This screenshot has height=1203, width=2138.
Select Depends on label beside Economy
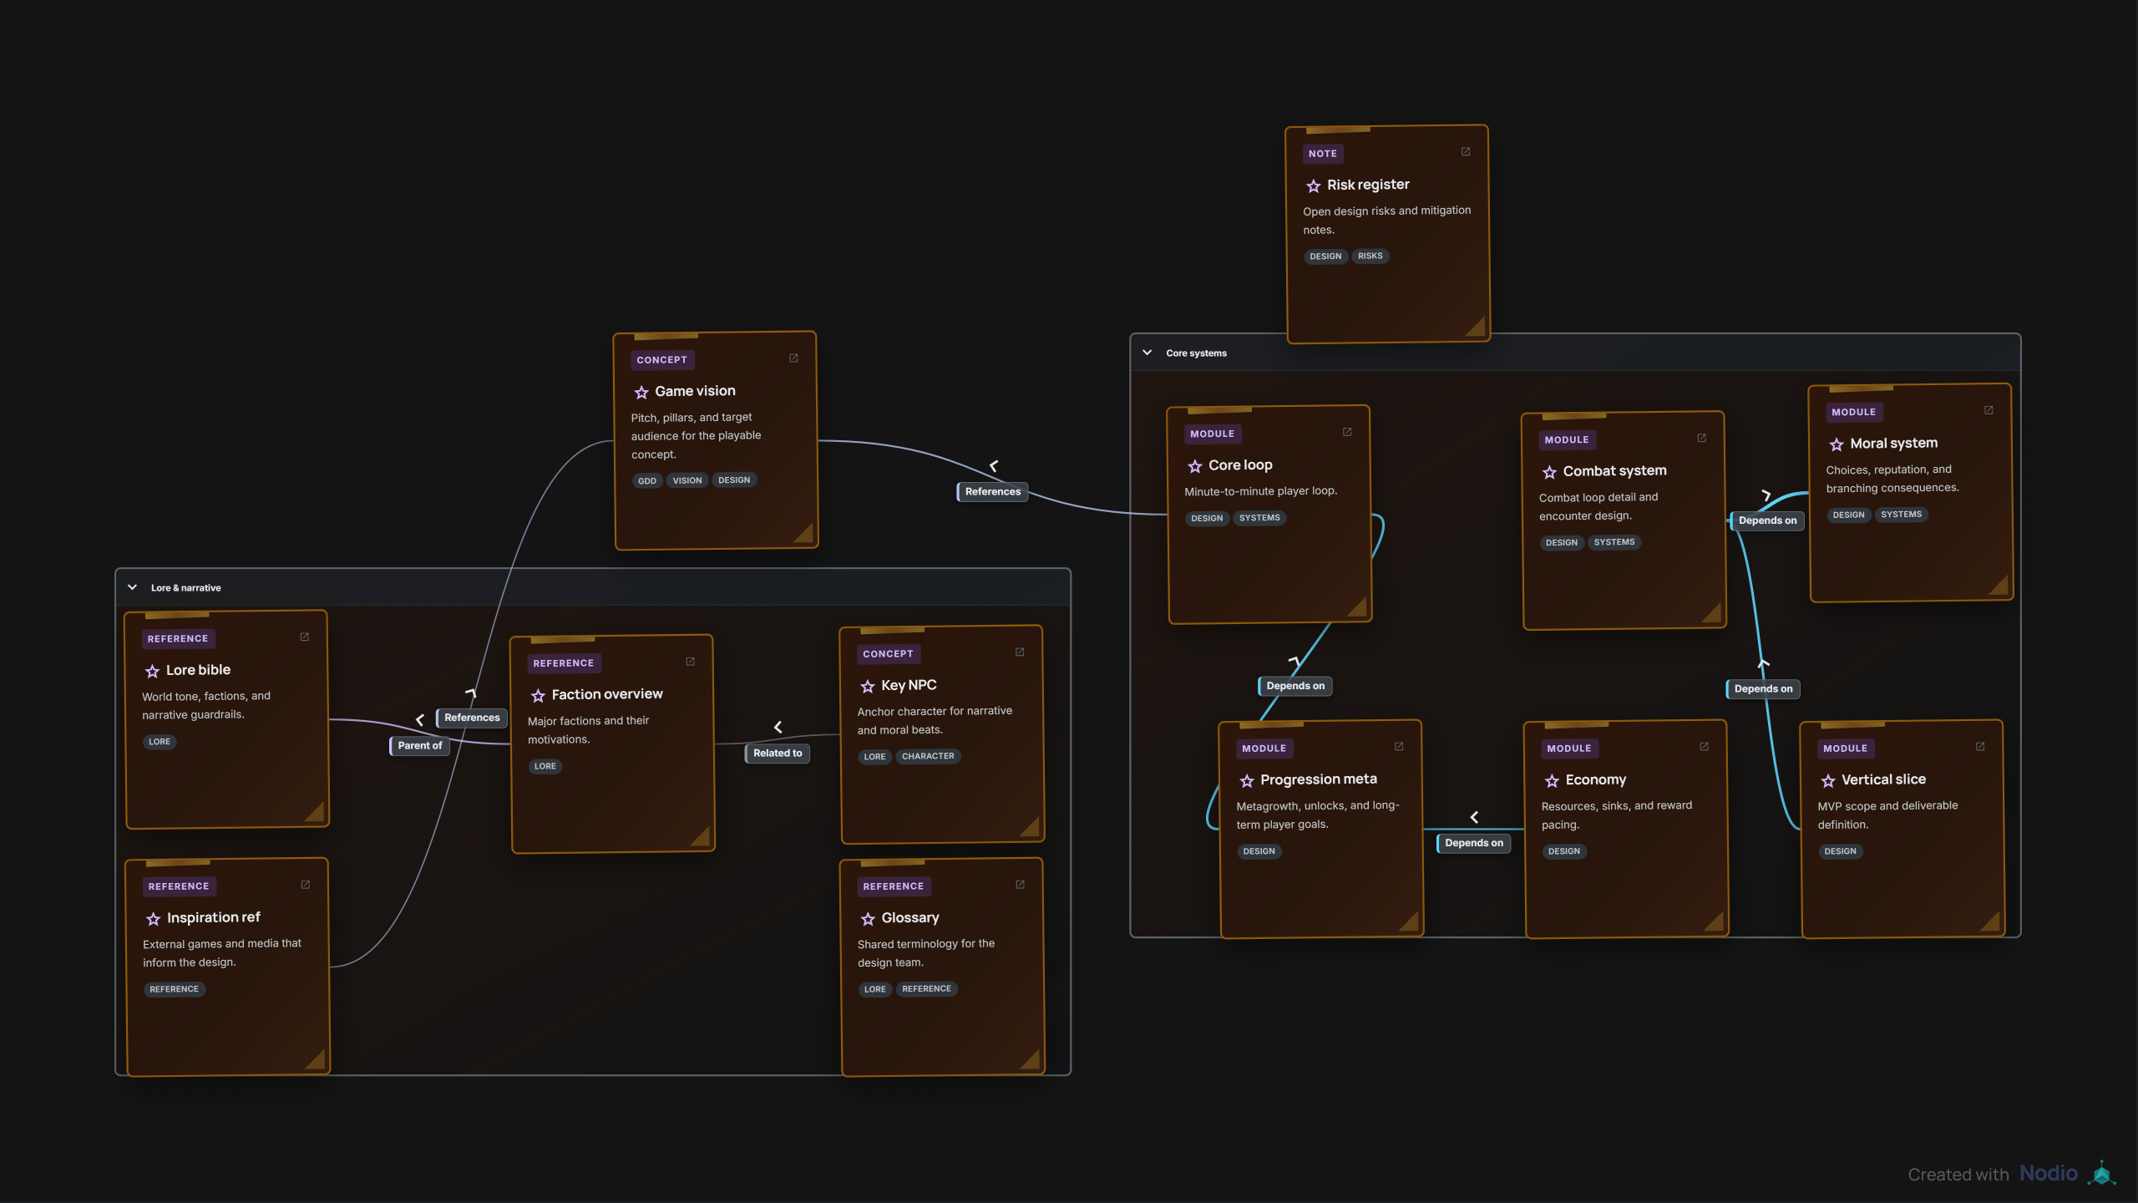coord(1473,844)
